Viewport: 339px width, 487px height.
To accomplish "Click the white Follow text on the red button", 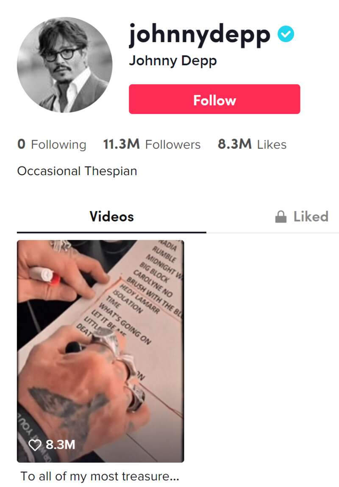I will coord(214,100).
